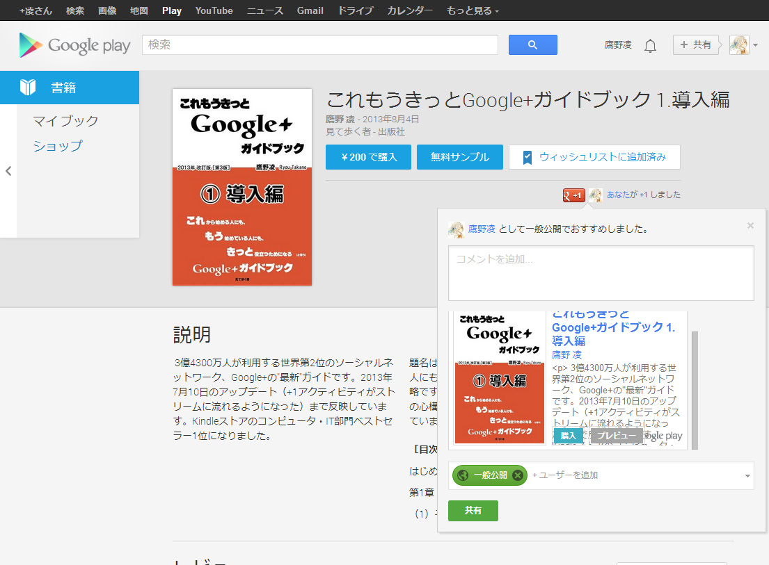The width and height of the screenshot is (769, 565).
Task: Open カレンダー in the top bar
Action: [x=410, y=10]
